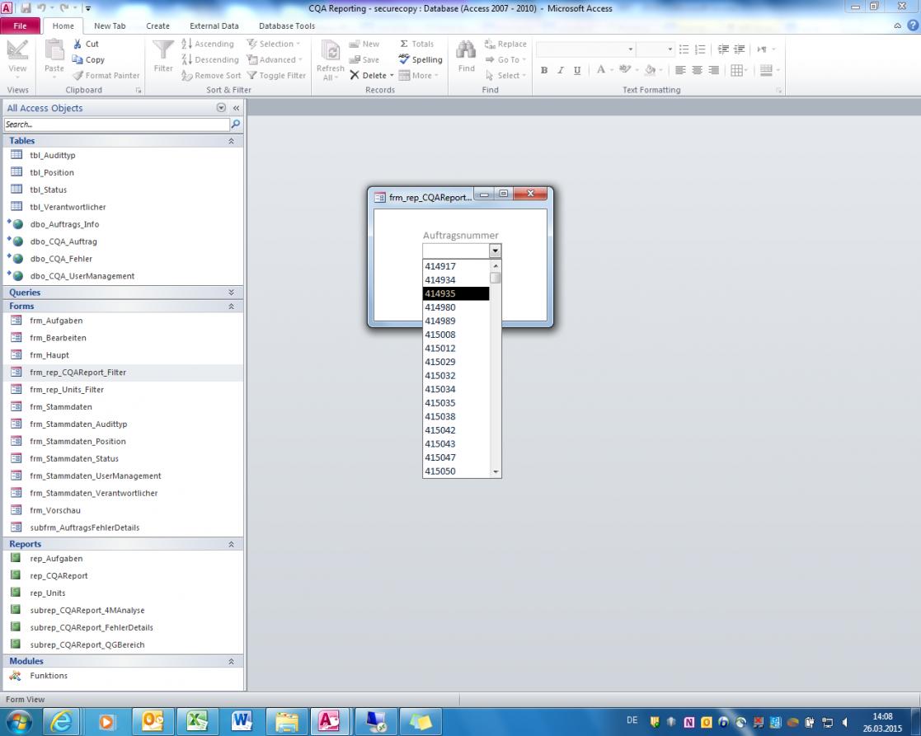Screen dimensions: 921x736
Task: Click Excel icon in Windows taskbar
Action: pos(198,721)
